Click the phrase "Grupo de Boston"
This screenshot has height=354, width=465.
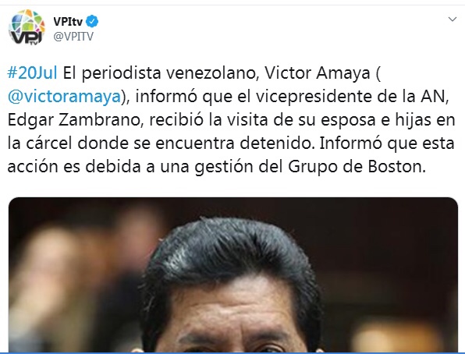click(x=355, y=167)
